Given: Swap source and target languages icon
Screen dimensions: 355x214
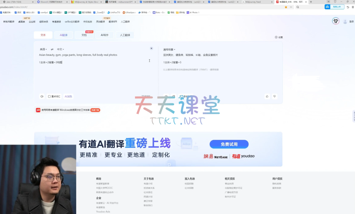Looking at the screenshot, I should pos(52,49).
